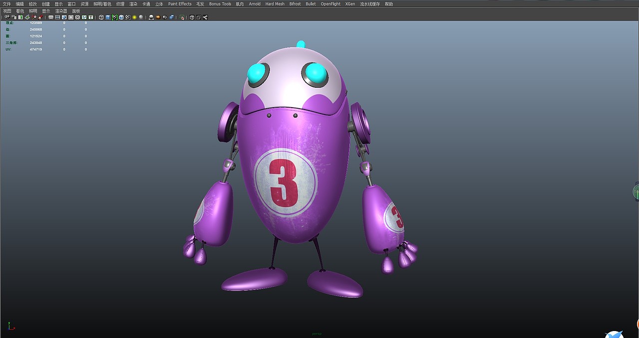Viewport: 639px width, 338px height.
Task: Open the panel 照明 menu
Action: 33,10
